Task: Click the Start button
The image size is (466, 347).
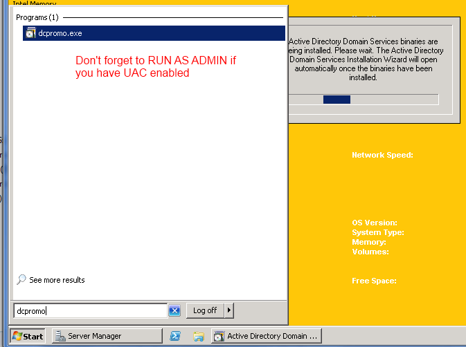Action: pos(28,337)
